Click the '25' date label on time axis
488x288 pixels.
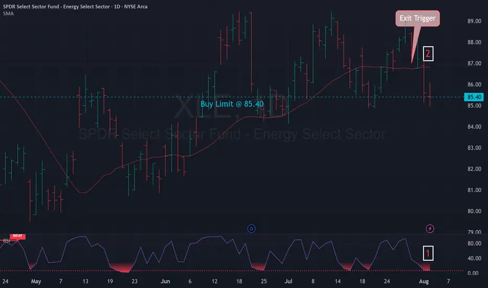263,282
